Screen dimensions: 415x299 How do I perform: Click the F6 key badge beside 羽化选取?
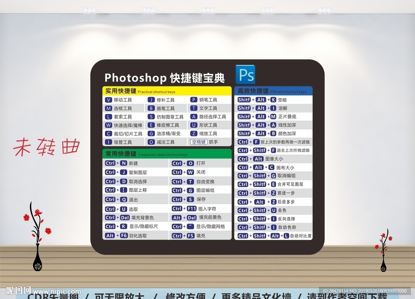(124, 235)
